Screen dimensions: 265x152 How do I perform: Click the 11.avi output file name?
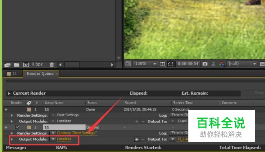coord(182,121)
